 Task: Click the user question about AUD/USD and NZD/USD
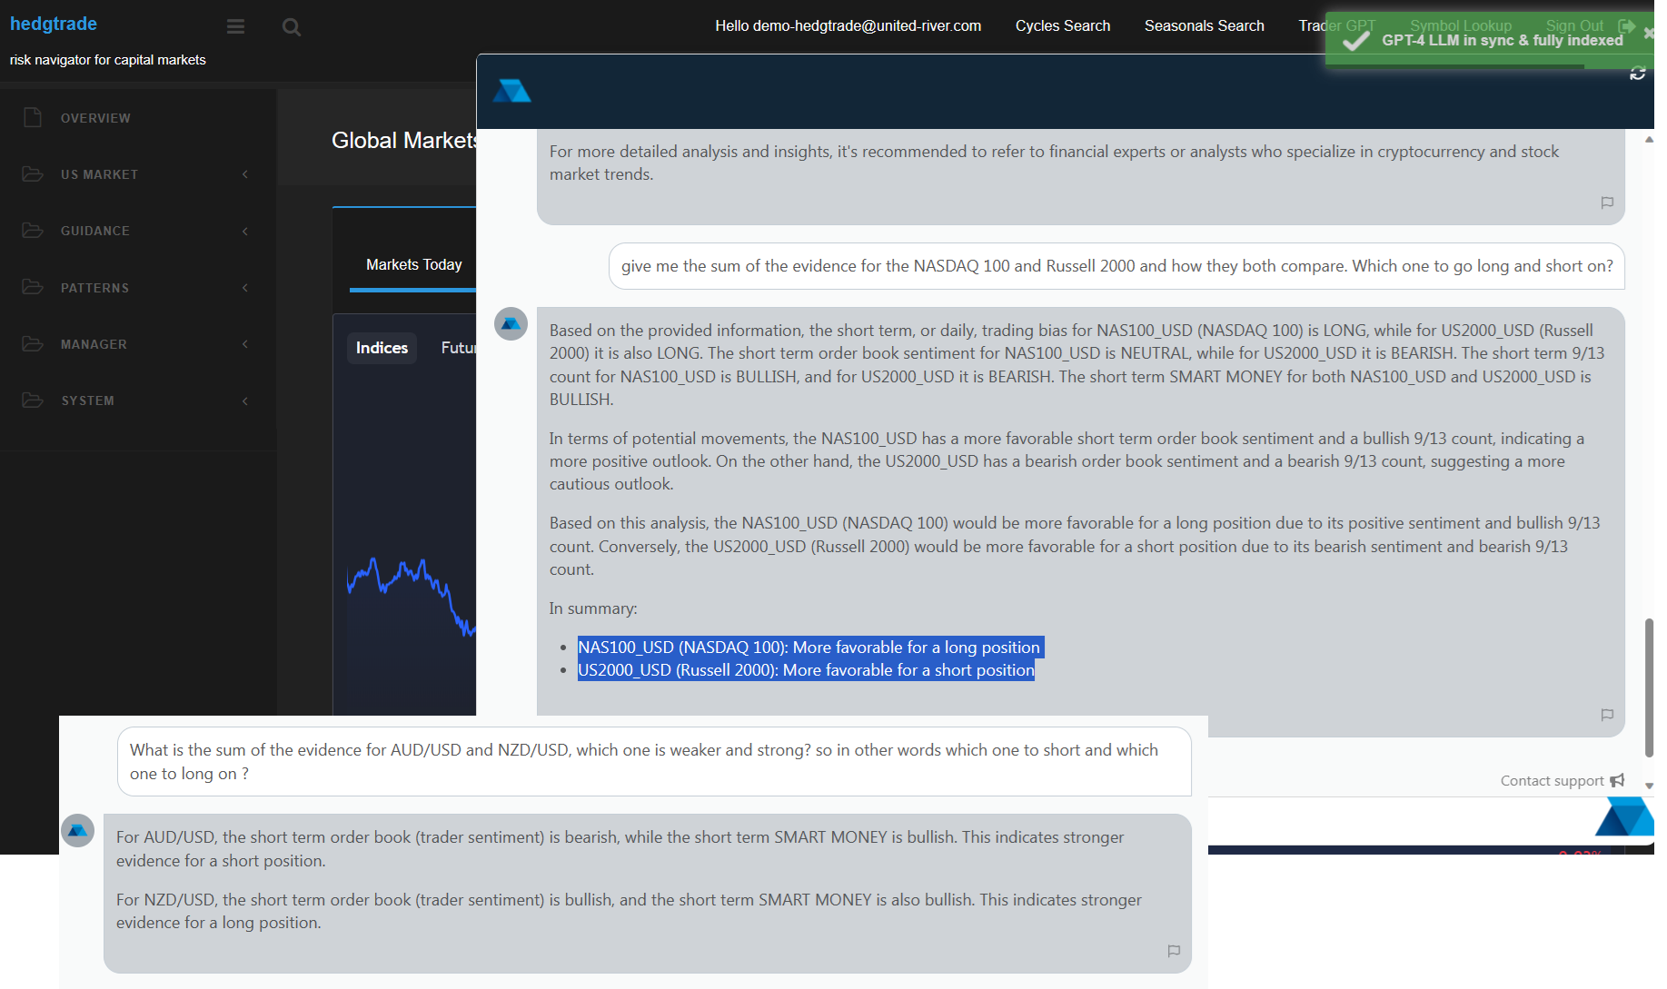(654, 761)
